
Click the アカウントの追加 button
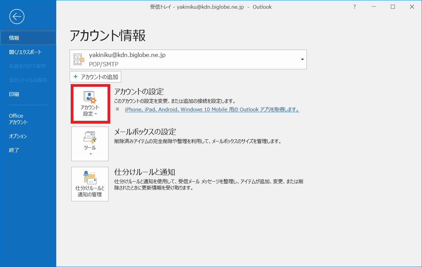point(96,77)
